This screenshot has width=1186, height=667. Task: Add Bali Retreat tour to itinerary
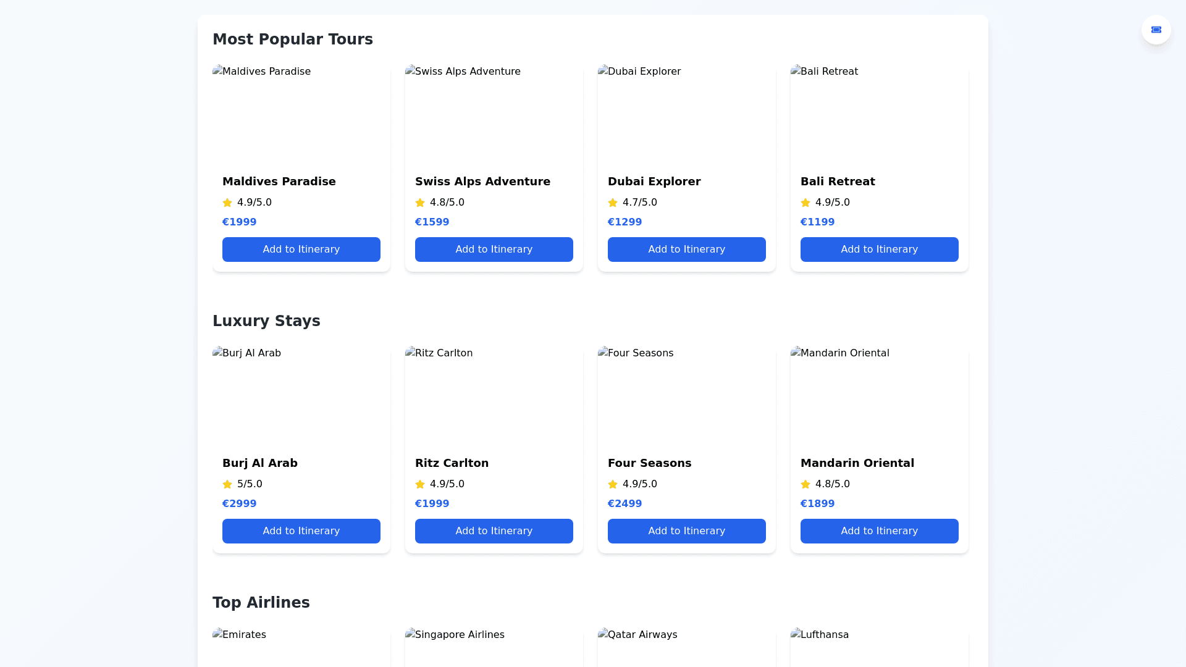tap(879, 250)
